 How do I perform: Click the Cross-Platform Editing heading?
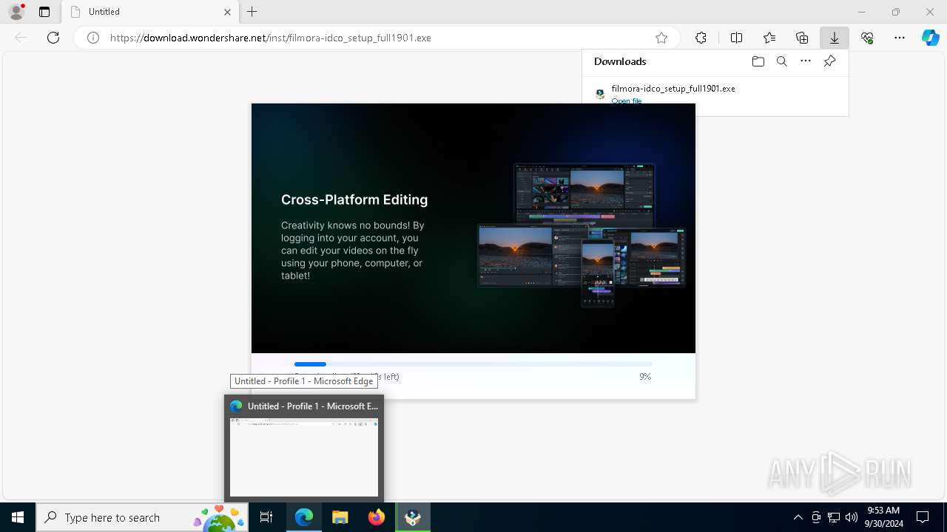click(354, 199)
